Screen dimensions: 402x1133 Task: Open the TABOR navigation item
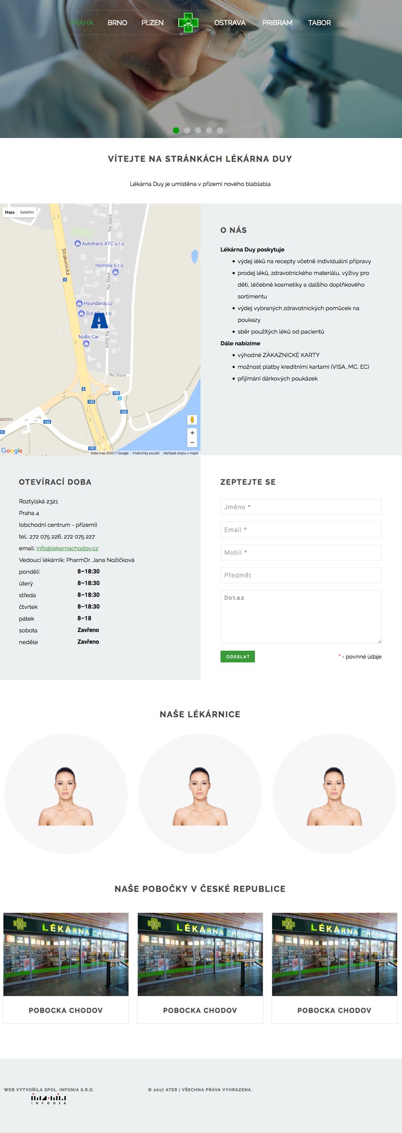(319, 23)
